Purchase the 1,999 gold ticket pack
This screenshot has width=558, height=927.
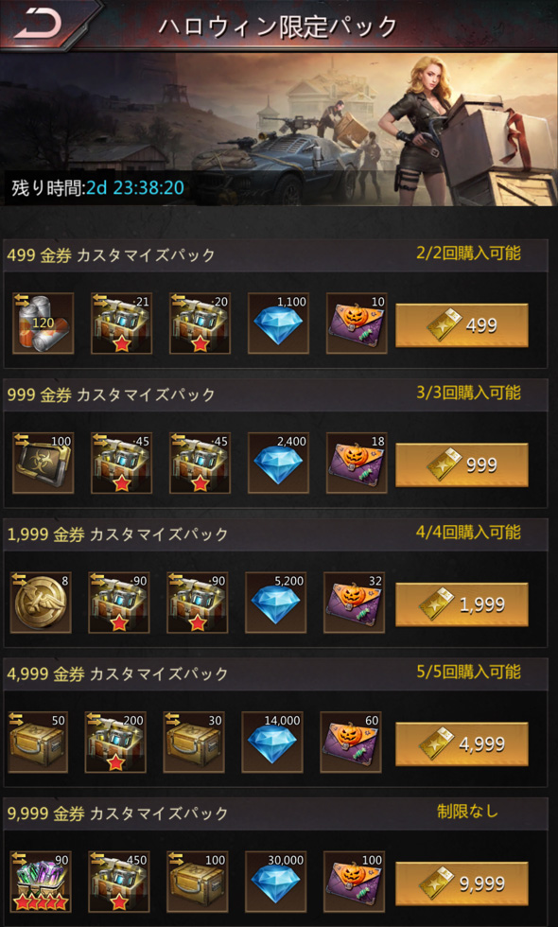point(462,604)
